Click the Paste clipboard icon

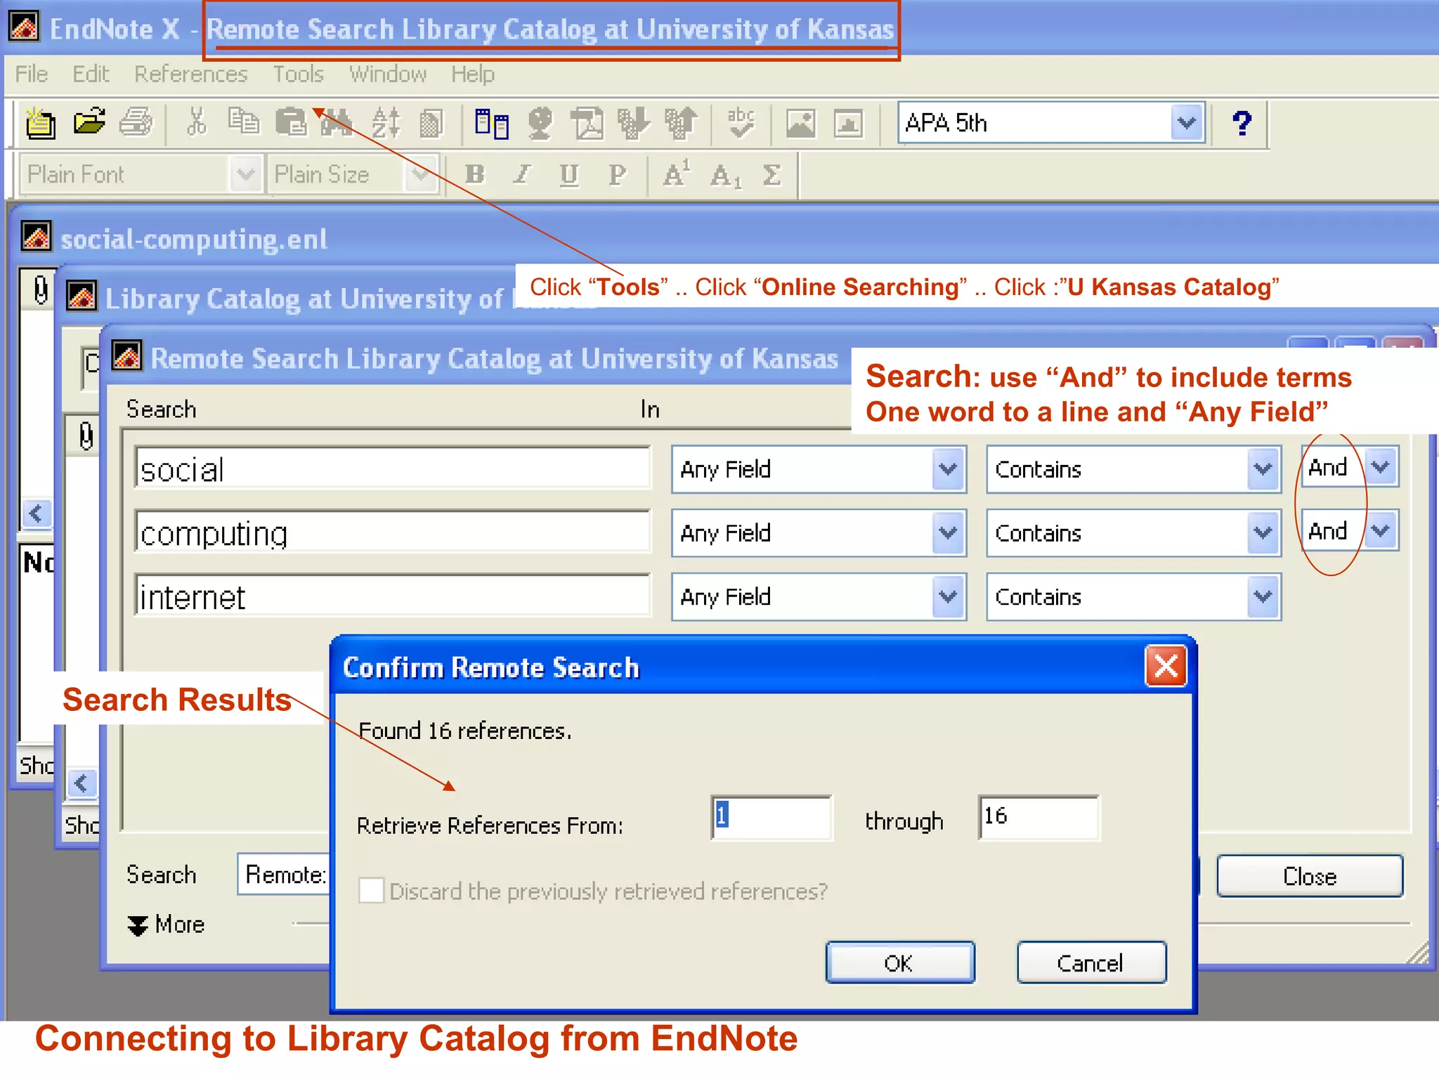[x=290, y=122]
